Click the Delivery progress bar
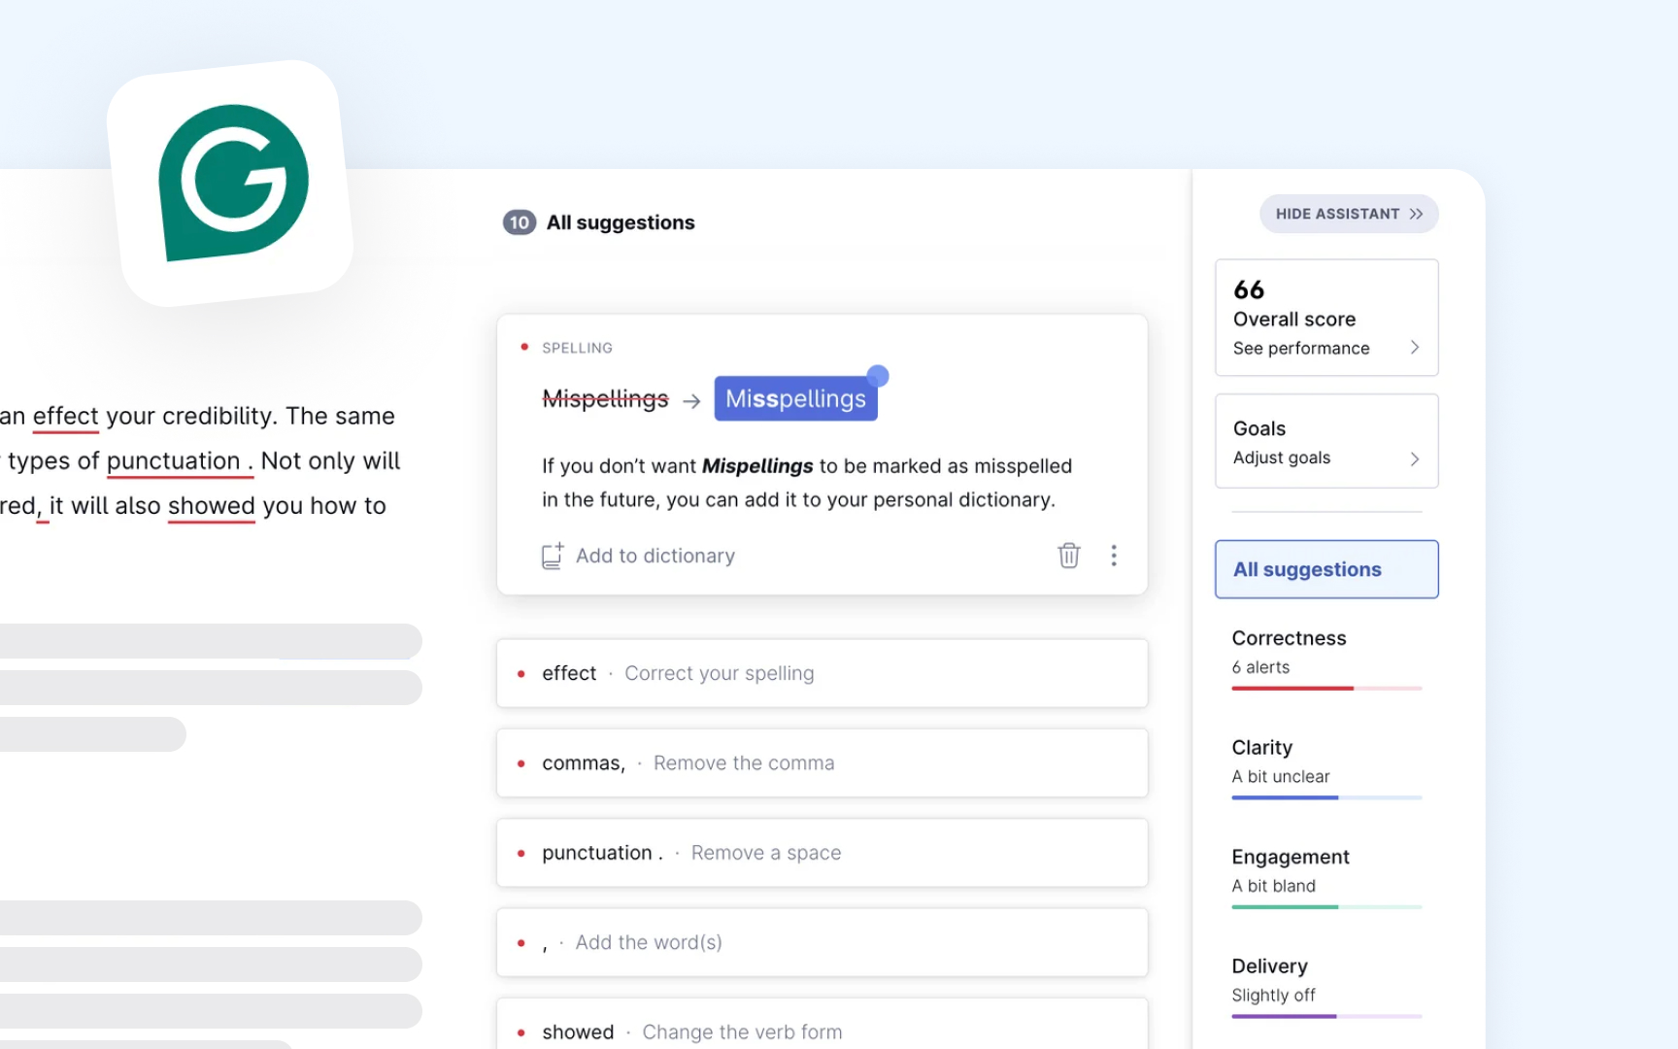Image resolution: width=1678 pixels, height=1049 pixels. tap(1327, 1015)
